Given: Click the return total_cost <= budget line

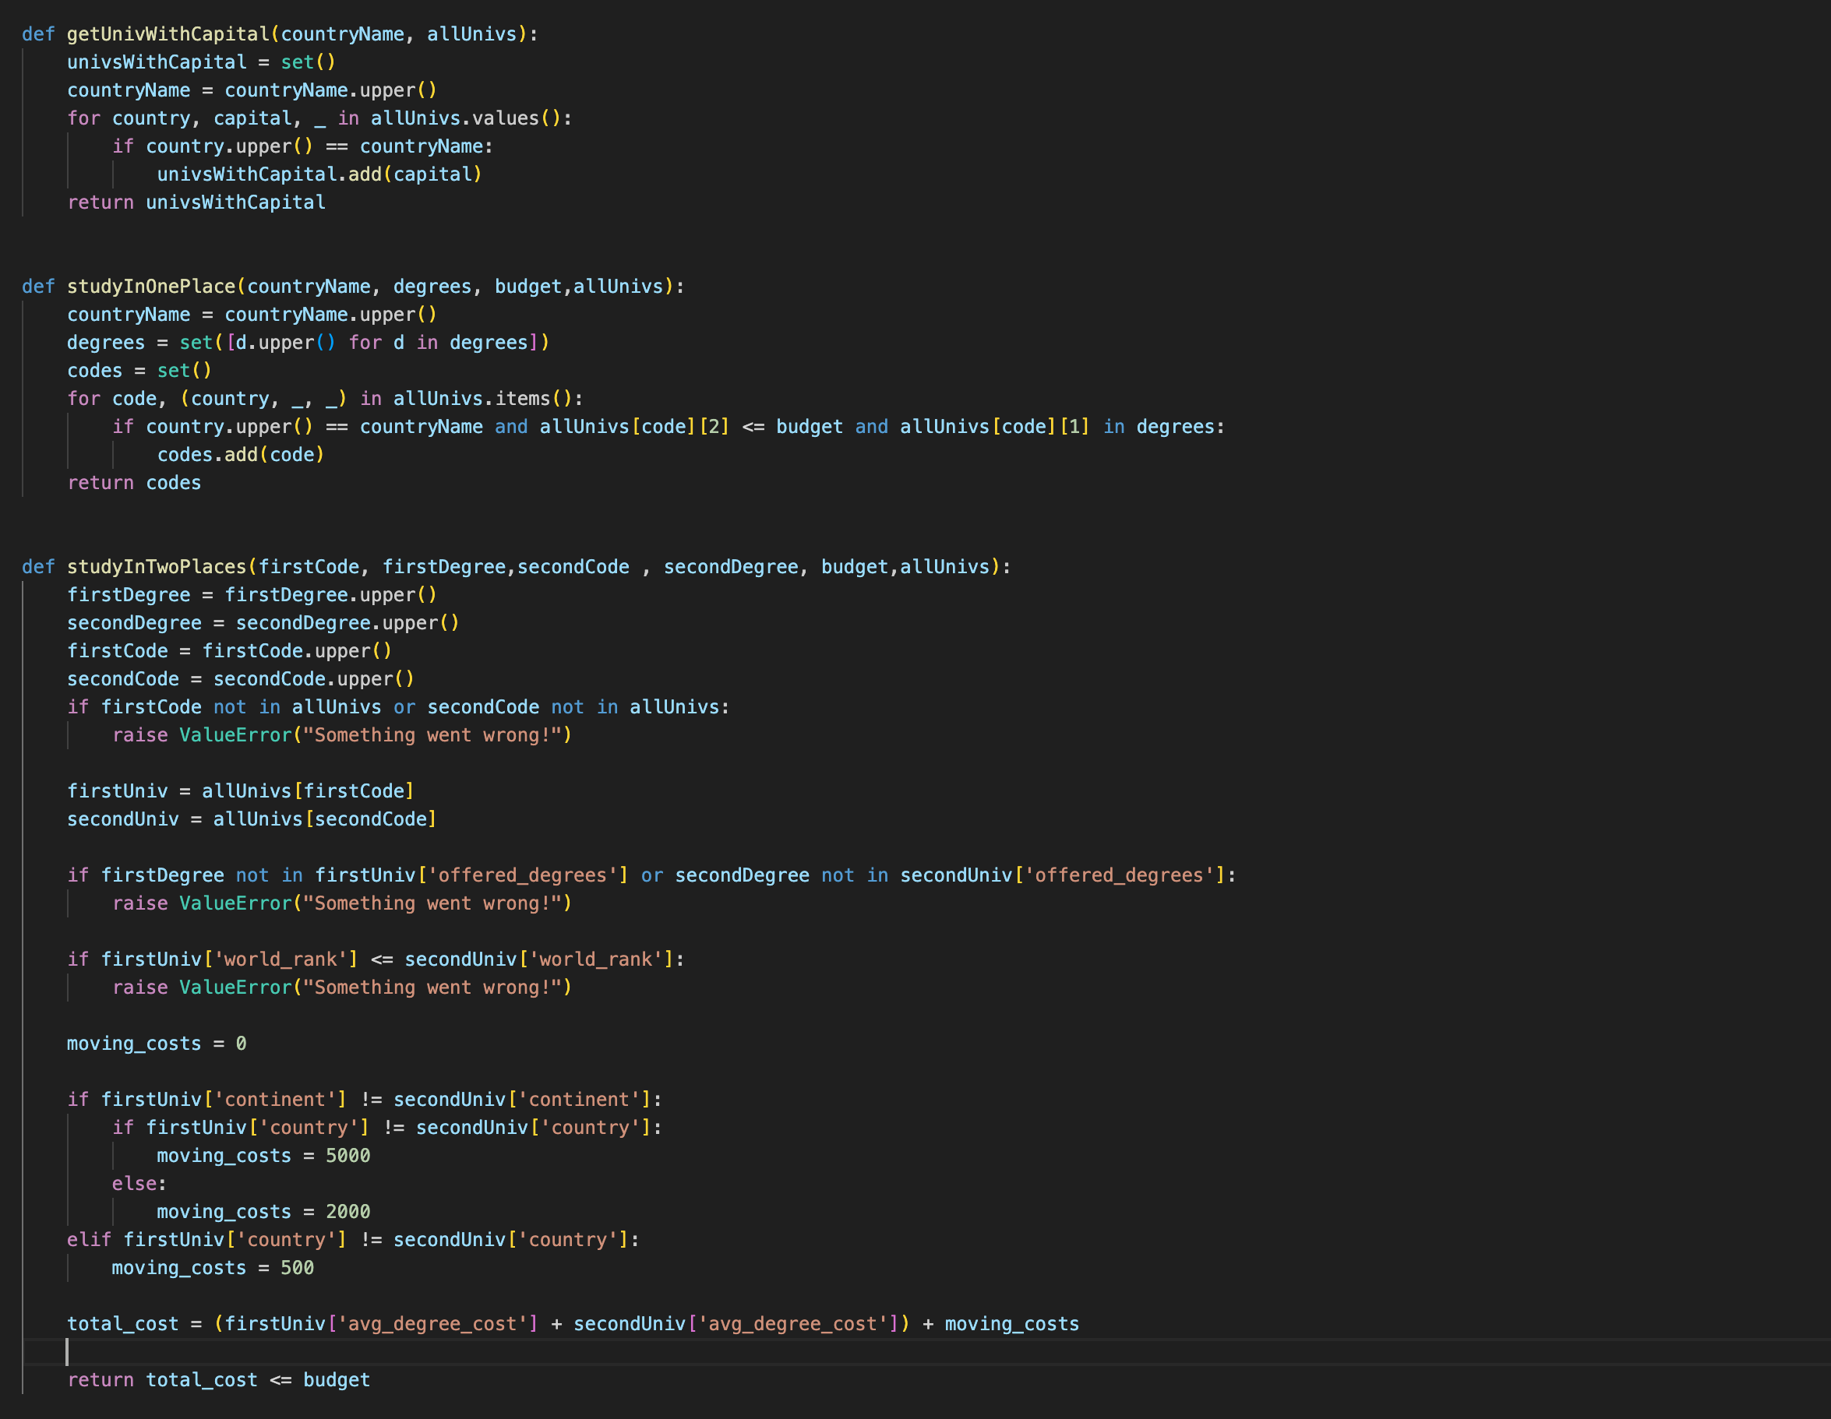Looking at the screenshot, I should 218,1379.
